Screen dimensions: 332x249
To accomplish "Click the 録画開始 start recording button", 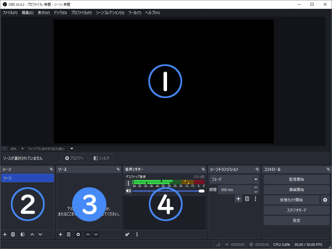I will pos(296,189).
